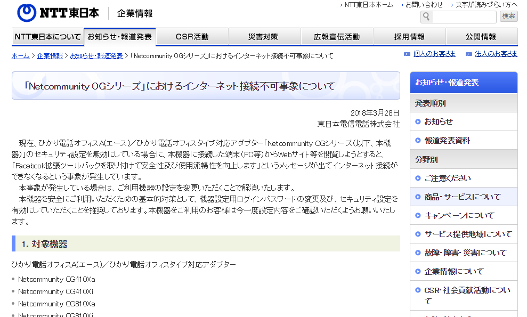Click the section heading 1. 対象機器
The width and height of the screenshot is (527, 317).
(x=44, y=244)
